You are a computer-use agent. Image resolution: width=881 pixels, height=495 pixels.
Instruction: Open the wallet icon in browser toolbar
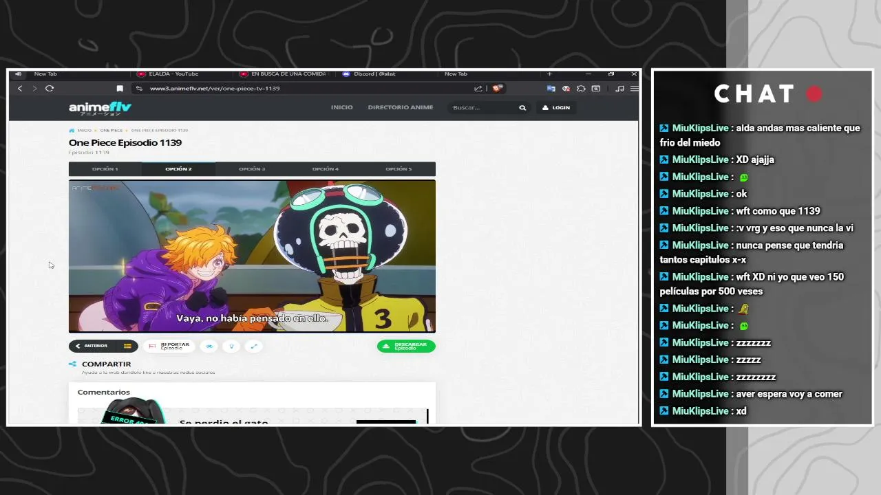(x=596, y=88)
